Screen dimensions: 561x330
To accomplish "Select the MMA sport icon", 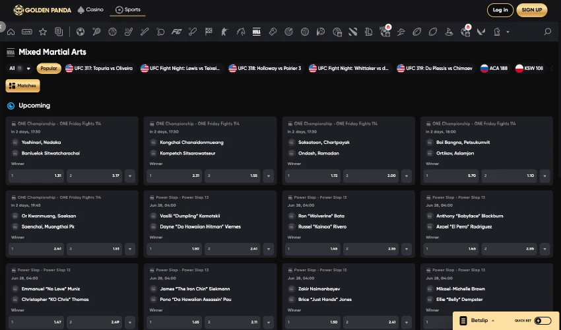I will click(257, 32).
